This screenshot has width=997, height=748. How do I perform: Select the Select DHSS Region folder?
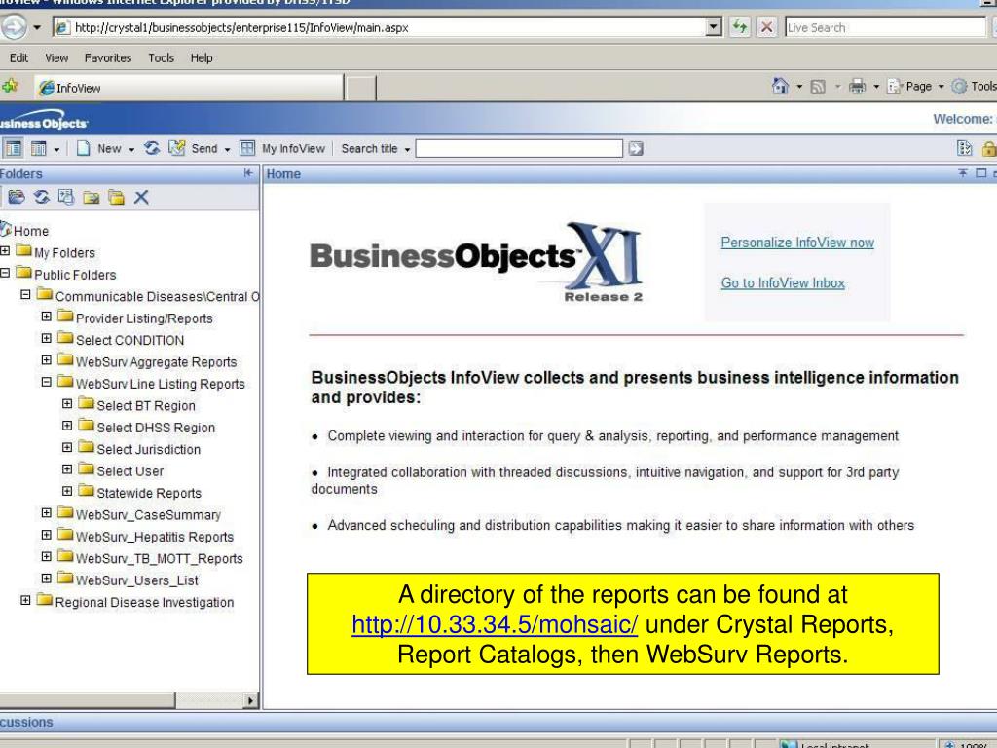tap(156, 428)
